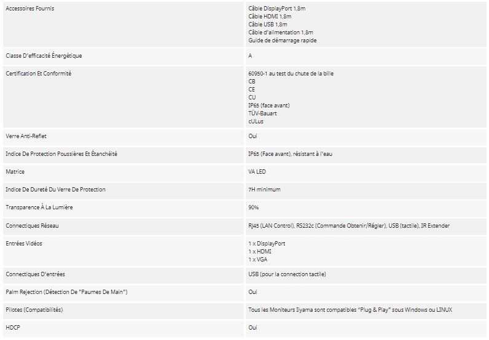Click "USB (pour la connection tactile)" value

coord(287,274)
